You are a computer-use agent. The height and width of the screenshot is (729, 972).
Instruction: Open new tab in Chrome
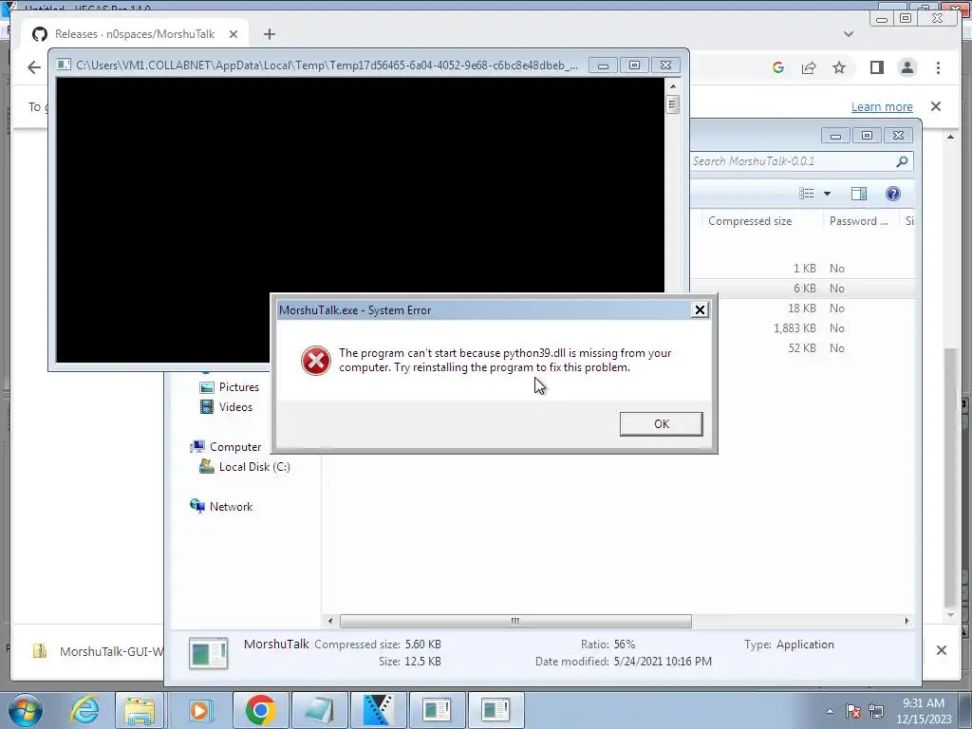pyautogui.click(x=269, y=34)
